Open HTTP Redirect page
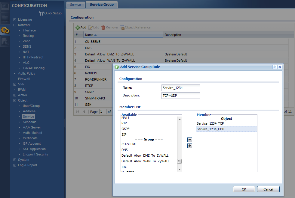The image size is (295, 198). pos(33,57)
